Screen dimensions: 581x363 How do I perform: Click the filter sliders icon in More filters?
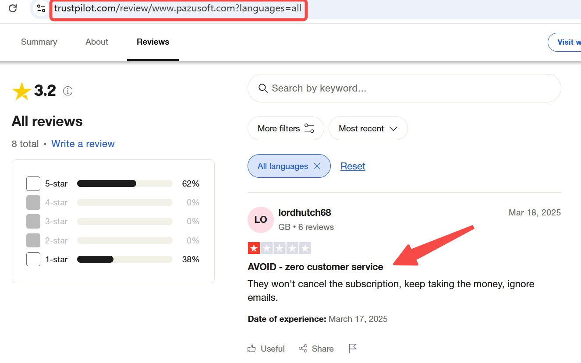click(309, 128)
